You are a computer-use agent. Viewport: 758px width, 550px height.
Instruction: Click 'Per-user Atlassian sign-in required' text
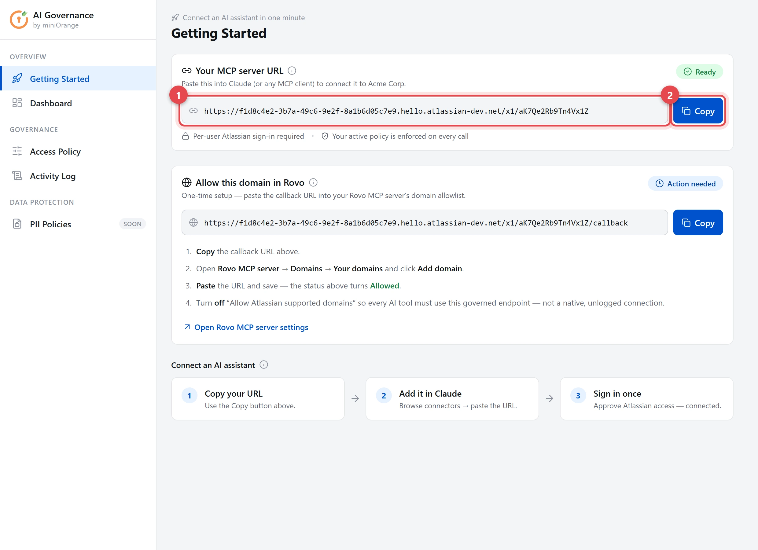248,136
